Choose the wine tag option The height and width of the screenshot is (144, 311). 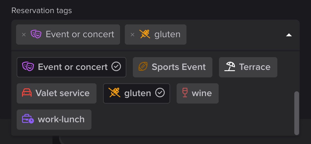pyautogui.click(x=202, y=93)
